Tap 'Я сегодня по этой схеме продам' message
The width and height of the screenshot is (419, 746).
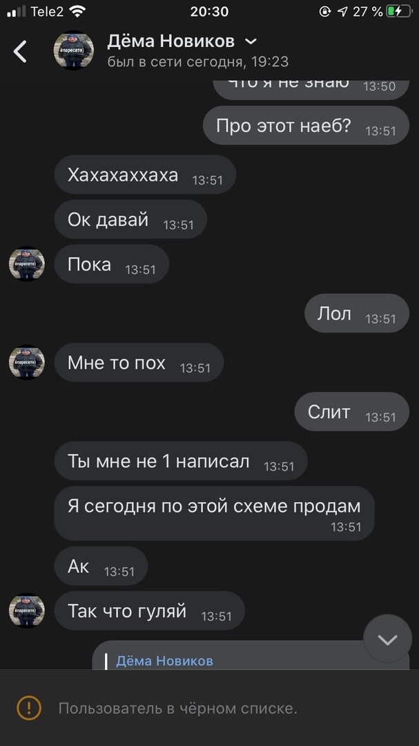pyautogui.click(x=215, y=513)
